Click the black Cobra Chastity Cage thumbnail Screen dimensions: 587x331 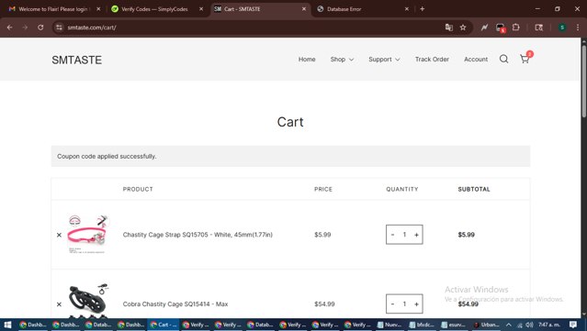88,301
